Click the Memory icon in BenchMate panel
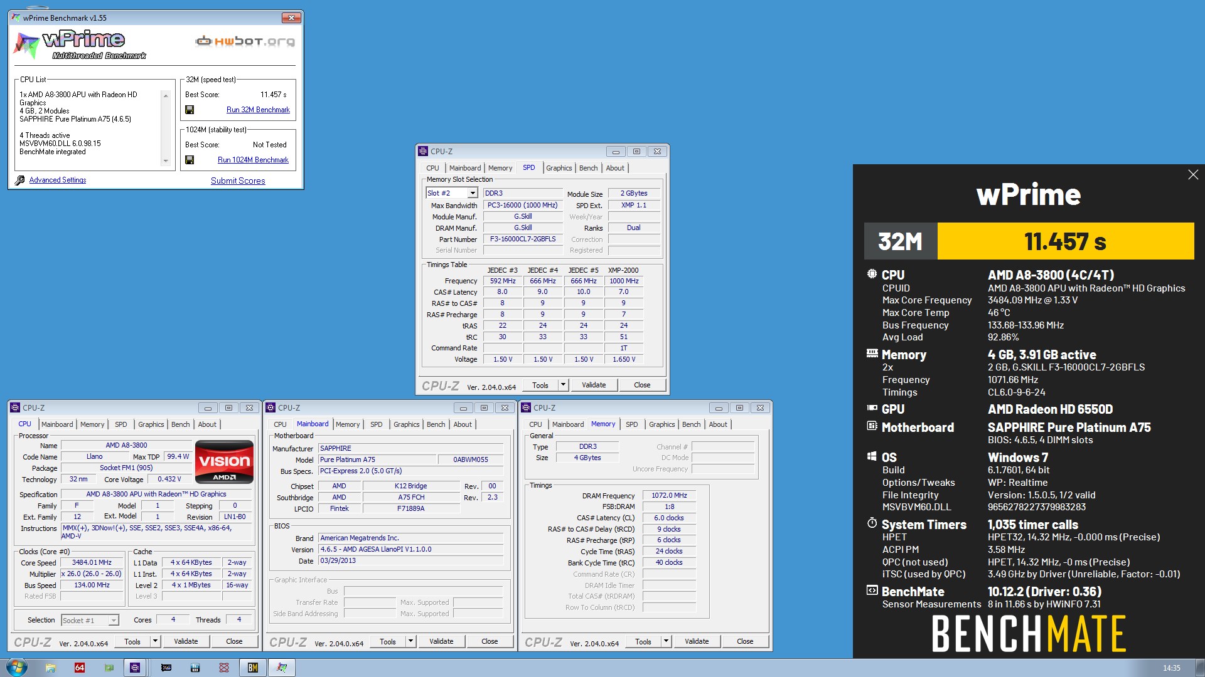This screenshot has height=677, width=1205. 872,354
